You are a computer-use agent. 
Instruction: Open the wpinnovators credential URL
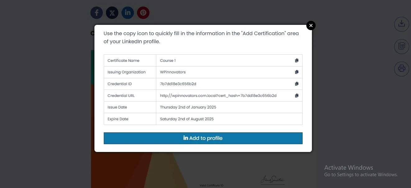tap(218, 95)
